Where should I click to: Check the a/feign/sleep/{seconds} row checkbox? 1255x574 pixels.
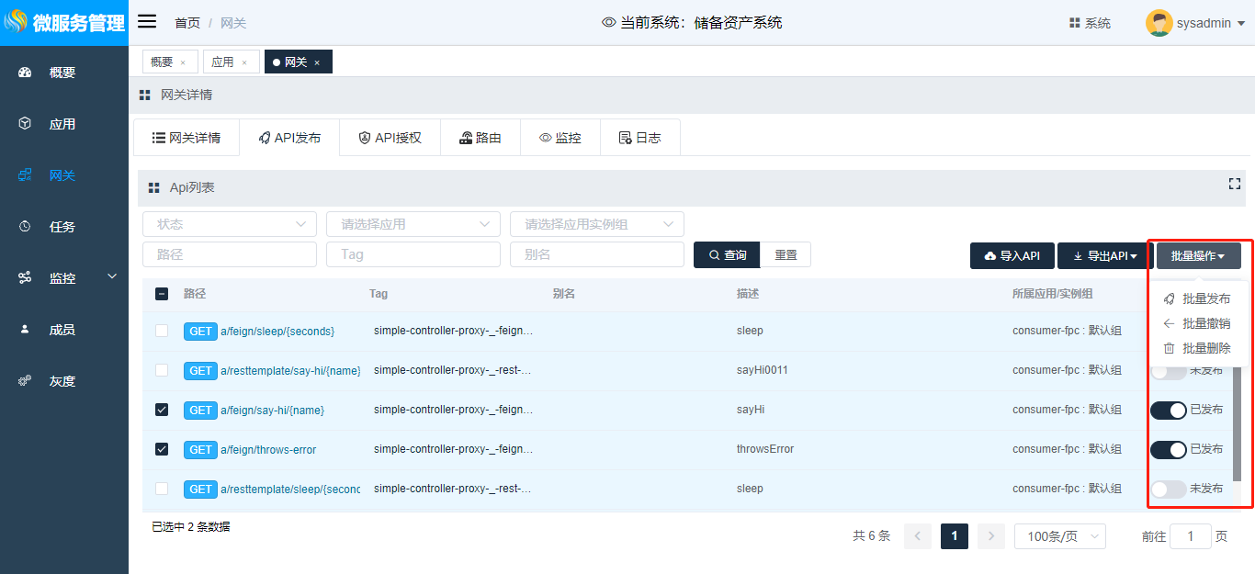coord(162,331)
